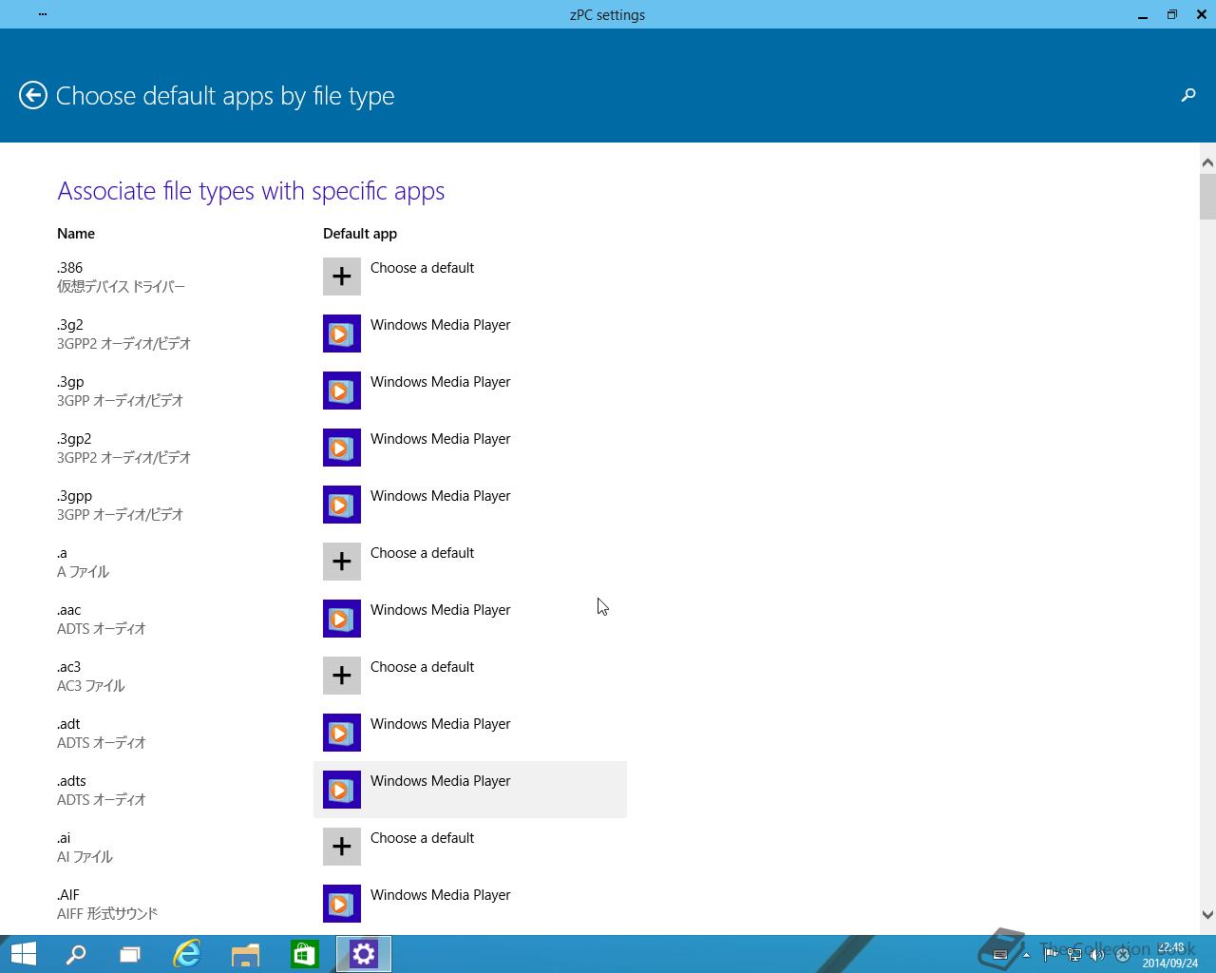Screen dimensions: 1216x973
Task: Open File Explorer from the taskbar
Action: coord(245,954)
